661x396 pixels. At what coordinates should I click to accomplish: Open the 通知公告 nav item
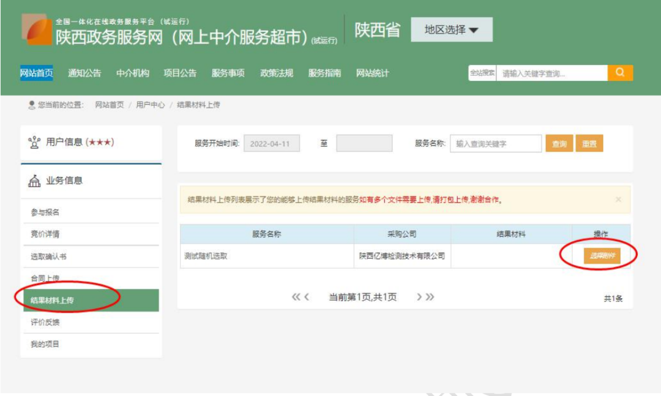(x=84, y=73)
